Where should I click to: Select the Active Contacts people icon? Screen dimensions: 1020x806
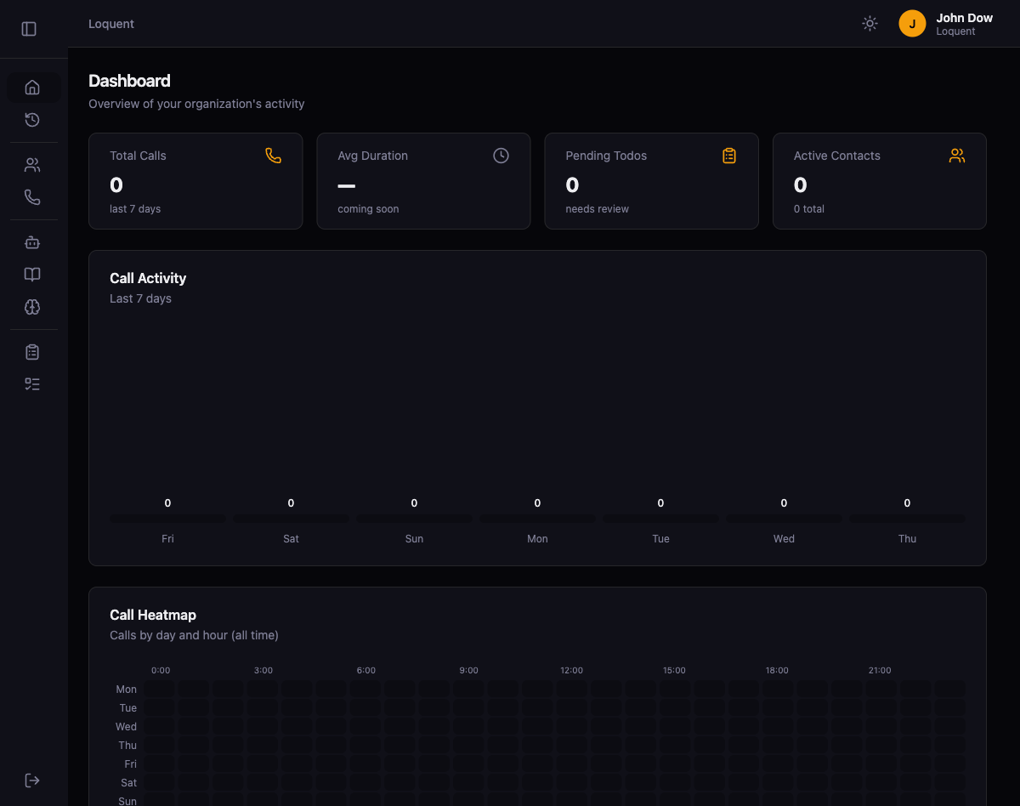[x=956, y=156]
